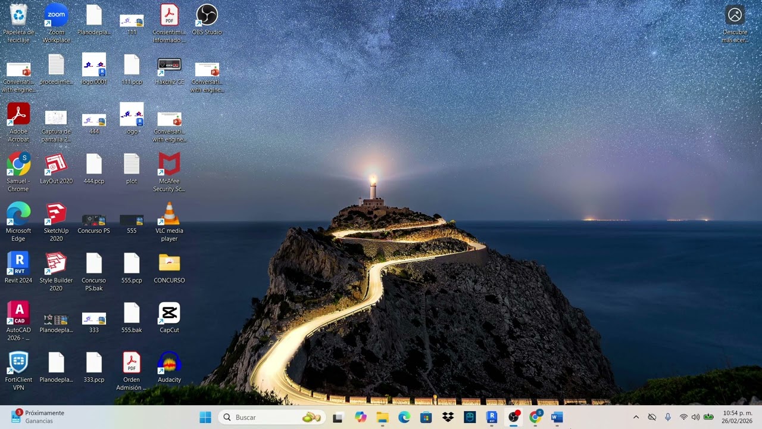Open the Windows Start menu
Image resolution: width=762 pixels, height=429 pixels.
205,417
